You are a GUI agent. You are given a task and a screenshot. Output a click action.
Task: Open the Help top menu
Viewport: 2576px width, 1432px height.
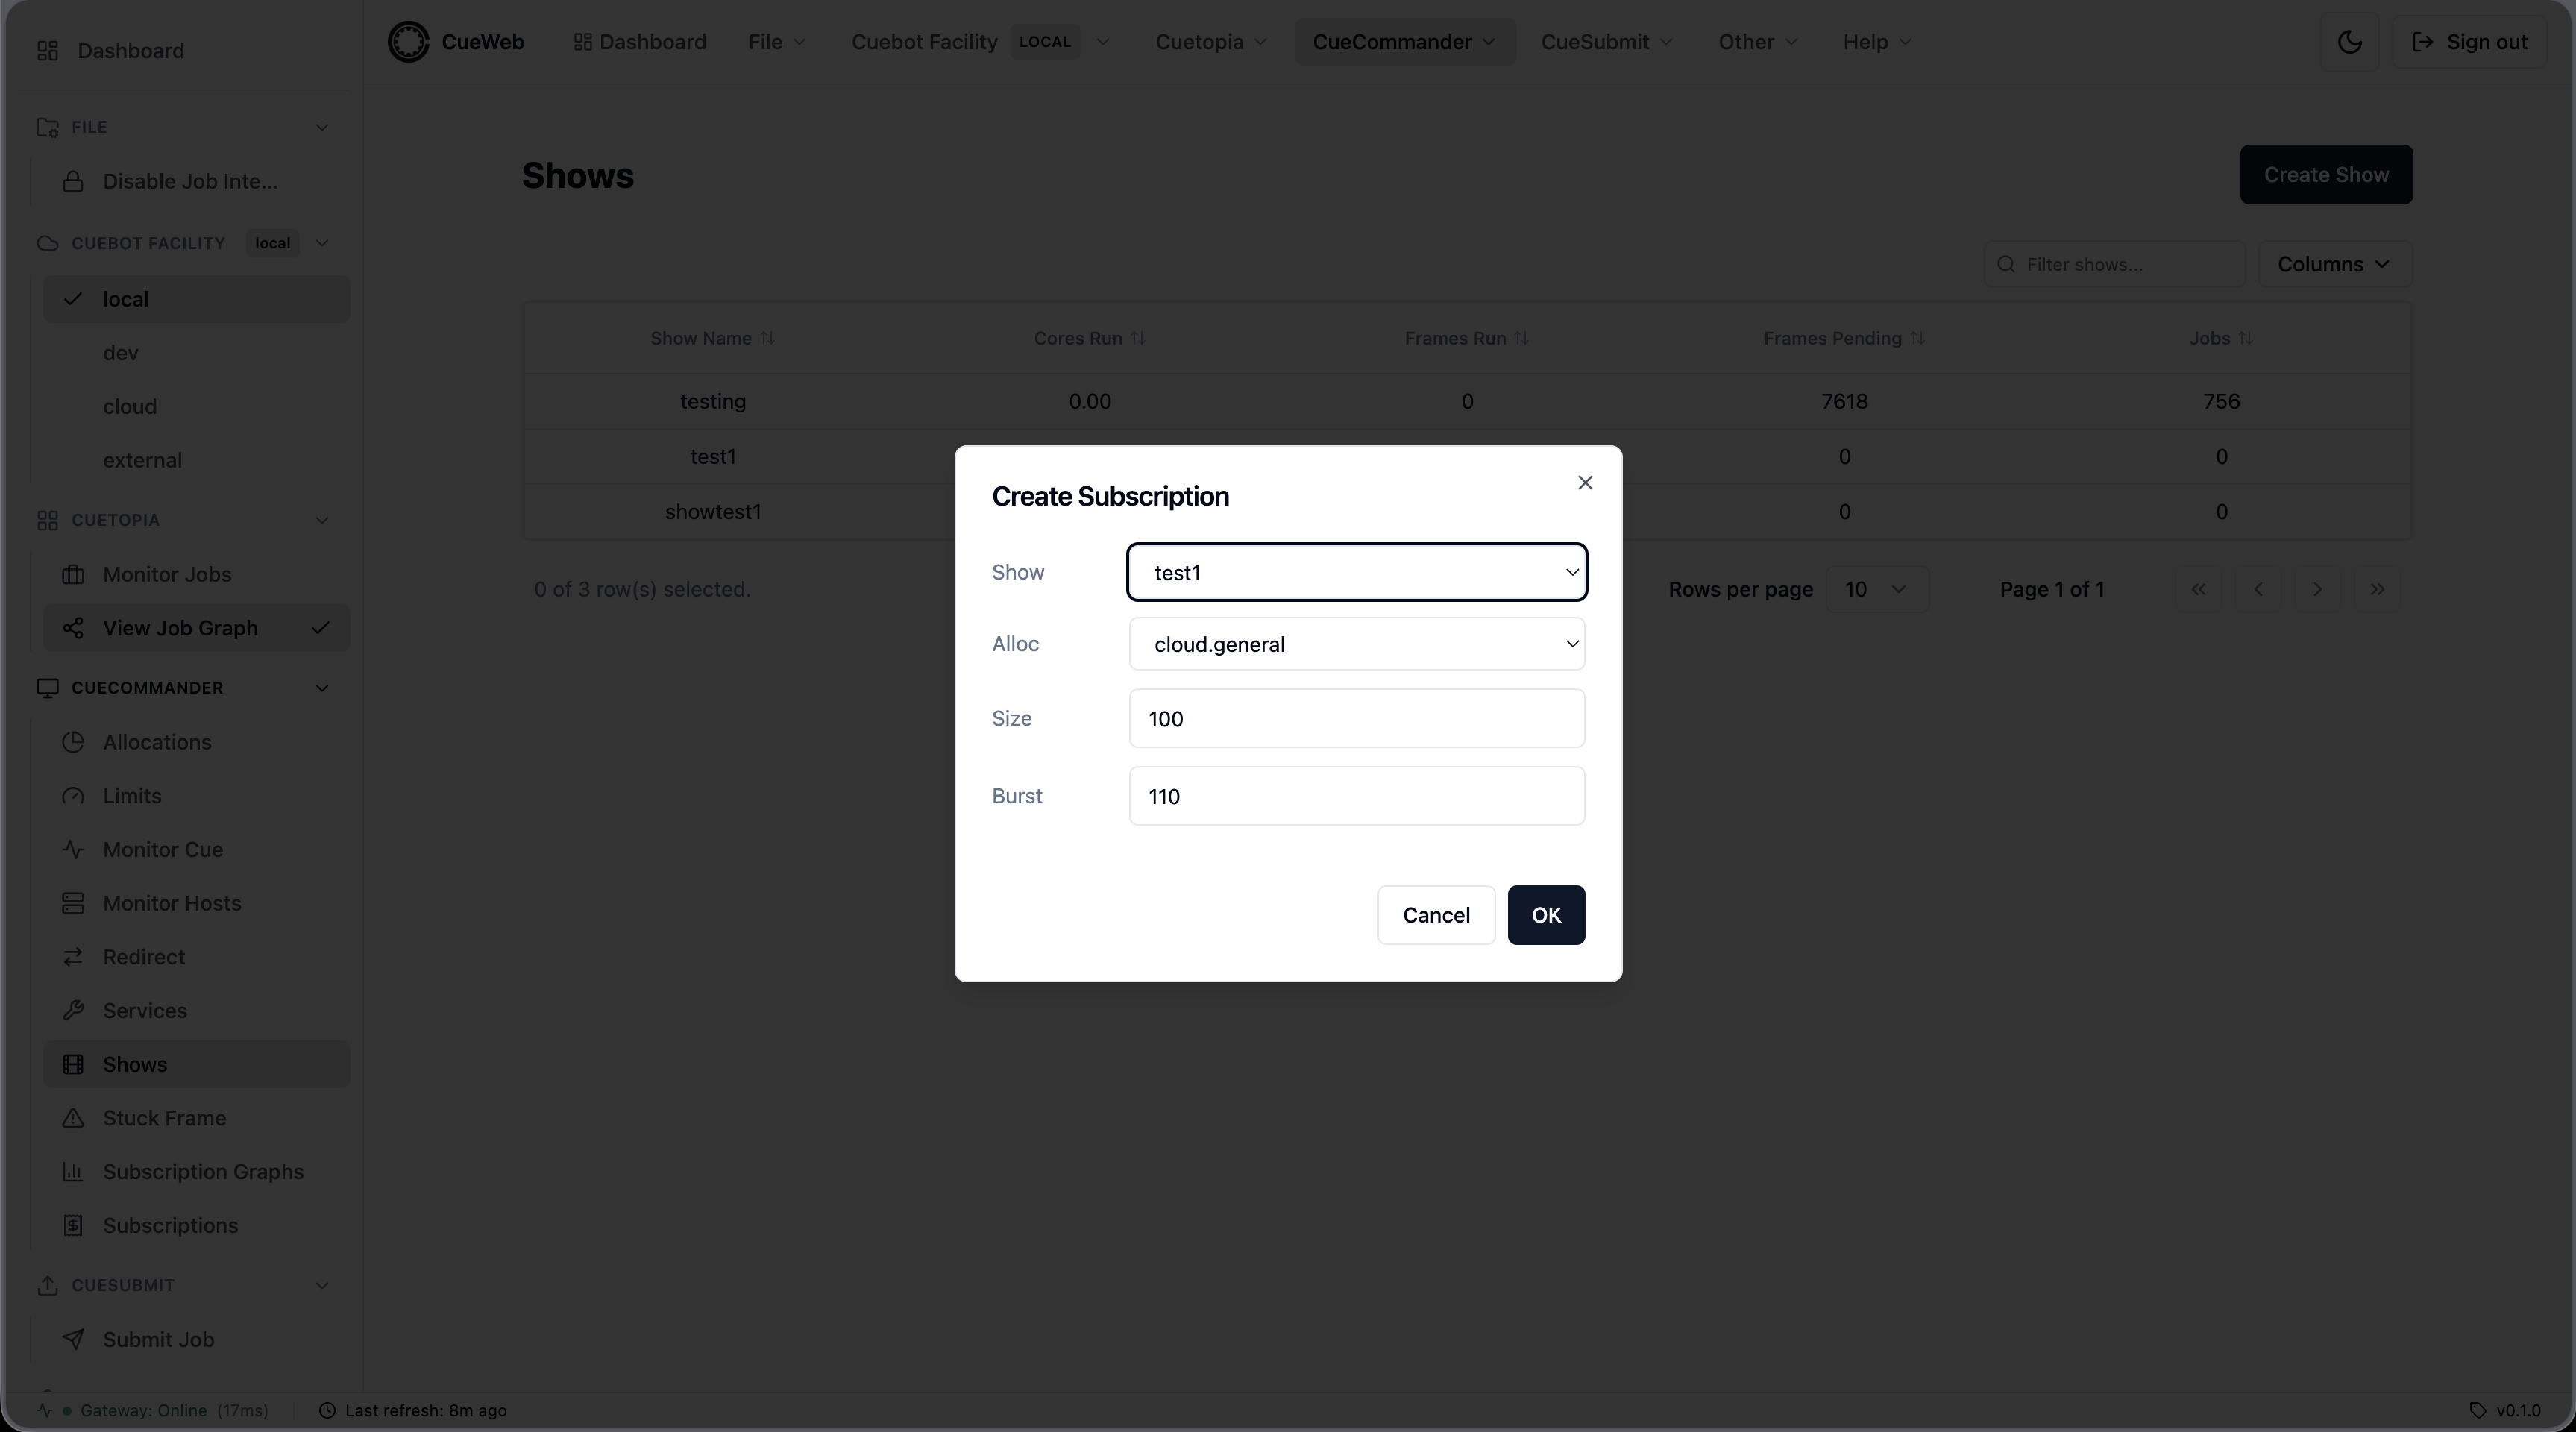(1877, 42)
